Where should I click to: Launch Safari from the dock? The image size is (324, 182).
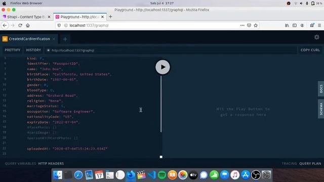point(78,175)
